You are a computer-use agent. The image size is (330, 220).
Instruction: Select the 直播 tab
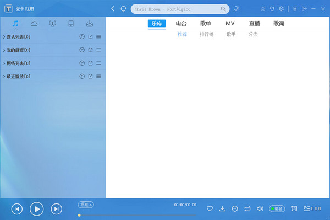(255, 23)
